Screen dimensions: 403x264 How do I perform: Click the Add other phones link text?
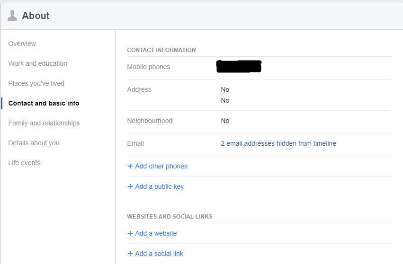[161, 166]
